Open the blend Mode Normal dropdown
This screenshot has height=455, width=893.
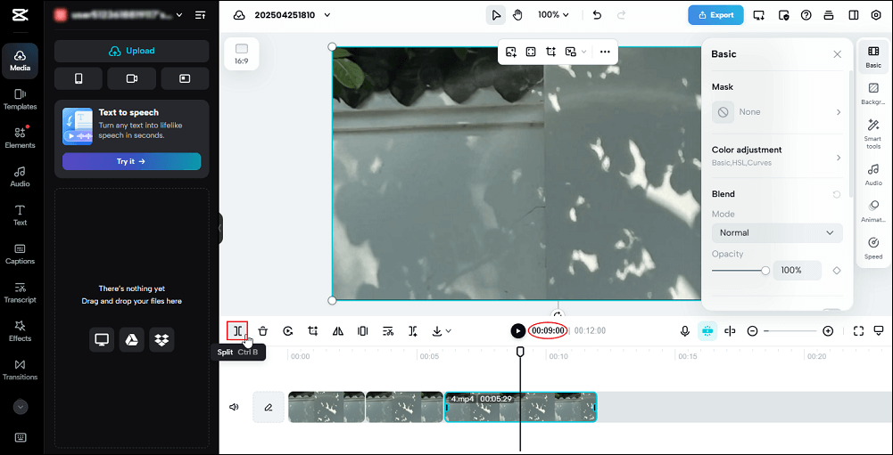click(x=777, y=232)
